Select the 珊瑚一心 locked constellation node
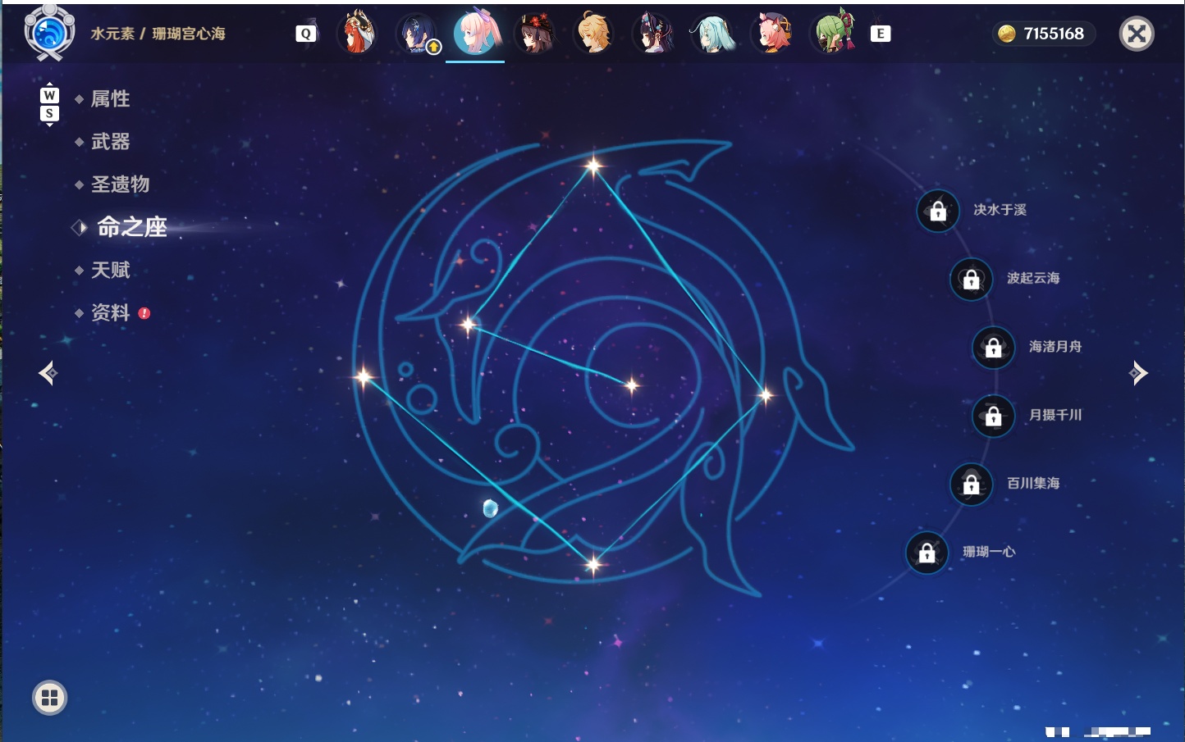The height and width of the screenshot is (742, 1185). pyautogui.click(x=927, y=553)
